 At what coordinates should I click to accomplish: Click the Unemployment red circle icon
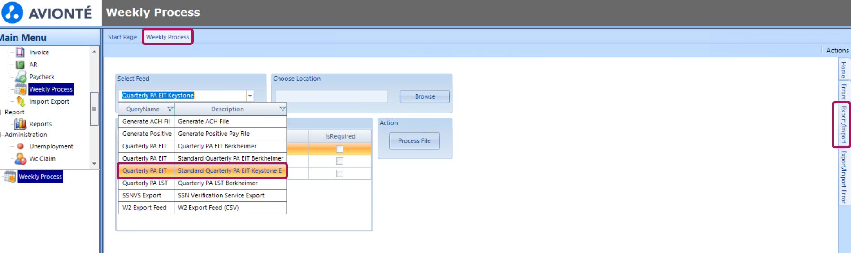click(x=21, y=146)
